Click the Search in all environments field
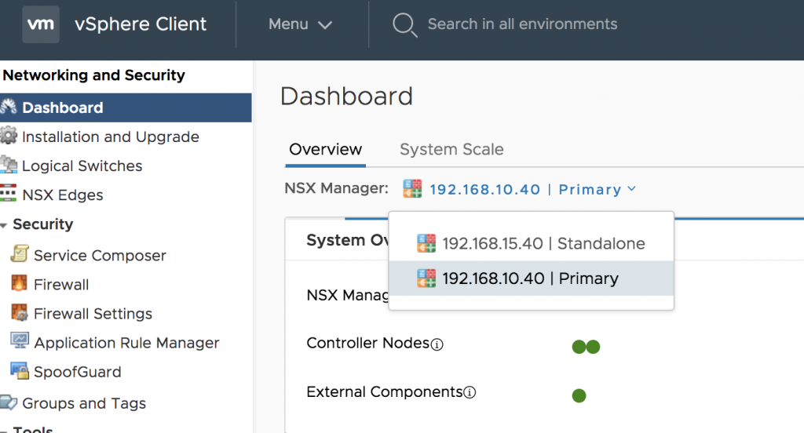The width and height of the screenshot is (804, 433). [522, 24]
